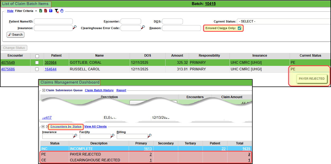
Task: Click the Patient Name/ID input field
Action: click(53, 21)
